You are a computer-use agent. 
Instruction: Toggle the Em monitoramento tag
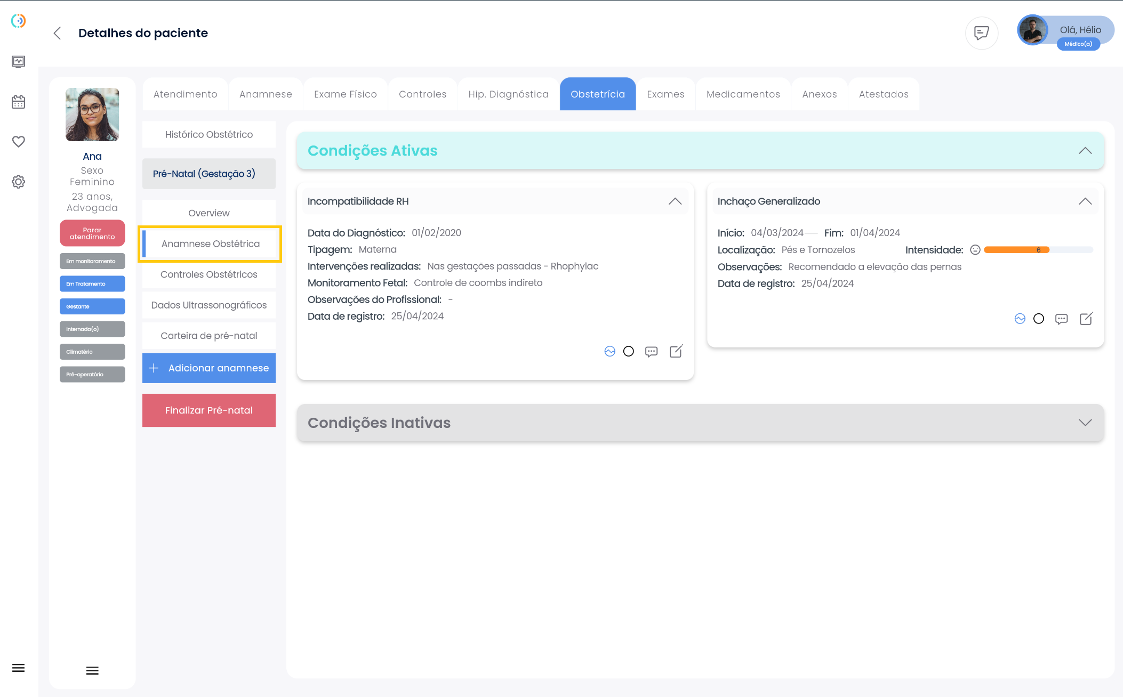pyautogui.click(x=92, y=261)
